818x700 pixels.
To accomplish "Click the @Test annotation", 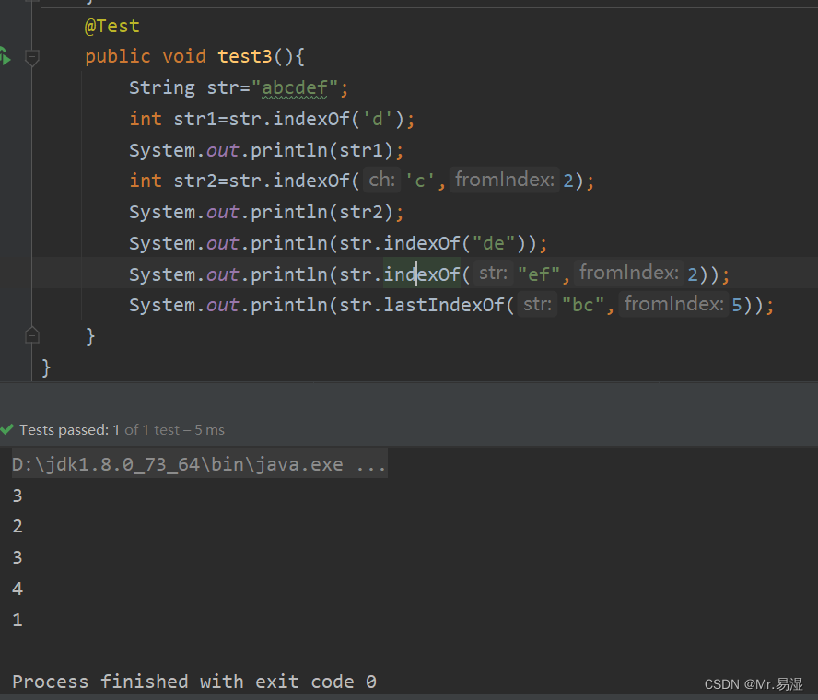I will point(111,26).
